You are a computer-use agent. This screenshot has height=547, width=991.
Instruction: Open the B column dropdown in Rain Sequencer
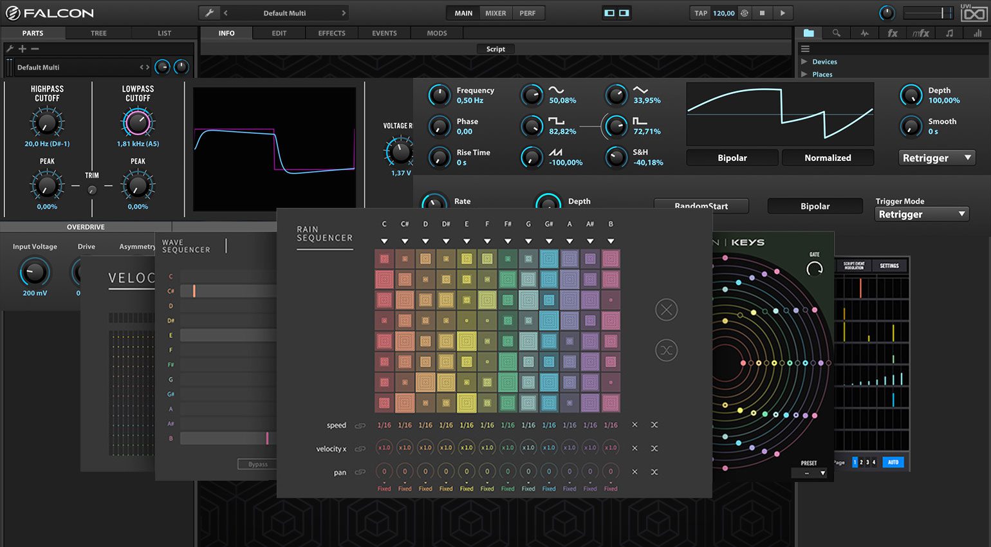(611, 241)
